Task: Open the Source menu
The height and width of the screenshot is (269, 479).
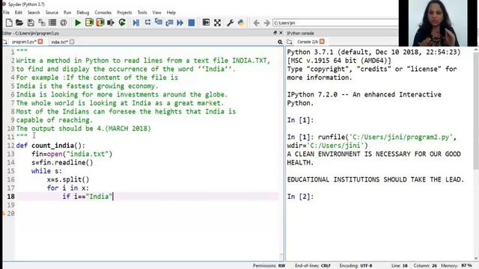Action: (x=52, y=13)
